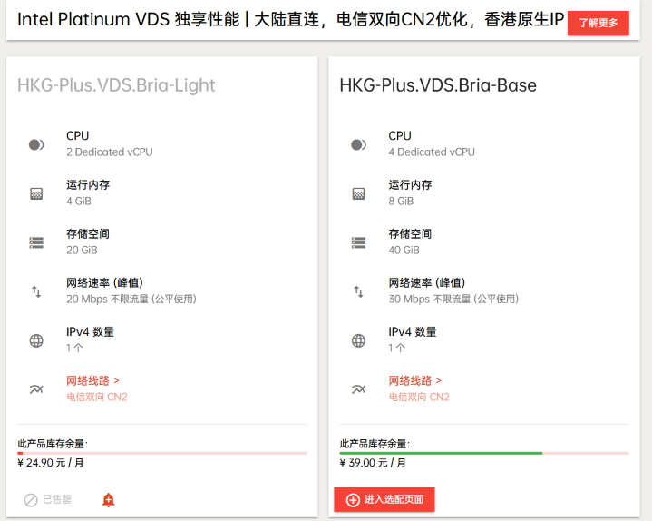Click the memory icon on Bria-Light card

tap(36, 193)
